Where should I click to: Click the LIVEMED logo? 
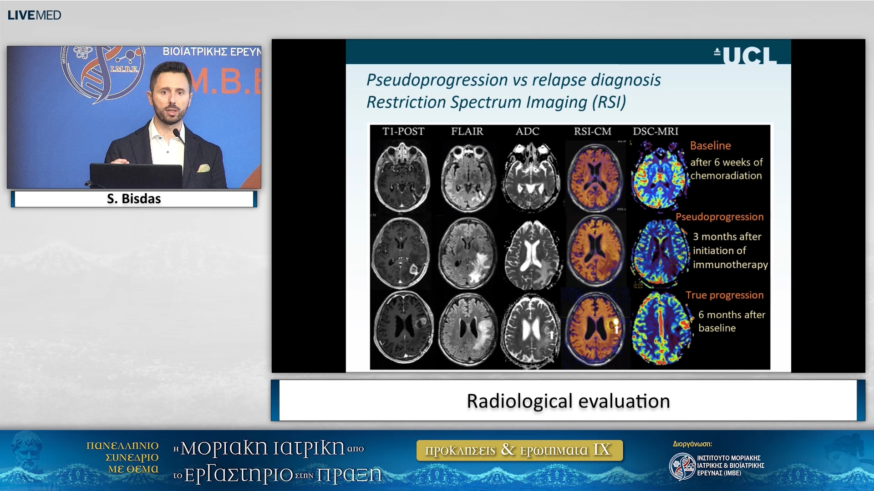click(34, 15)
